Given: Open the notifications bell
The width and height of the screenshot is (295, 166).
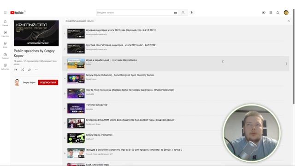Looking at the screenshot, I should click(x=277, y=12).
